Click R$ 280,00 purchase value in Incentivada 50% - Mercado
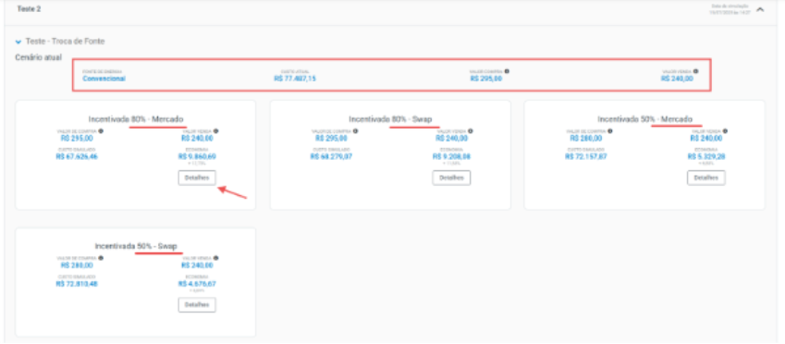 pos(585,139)
